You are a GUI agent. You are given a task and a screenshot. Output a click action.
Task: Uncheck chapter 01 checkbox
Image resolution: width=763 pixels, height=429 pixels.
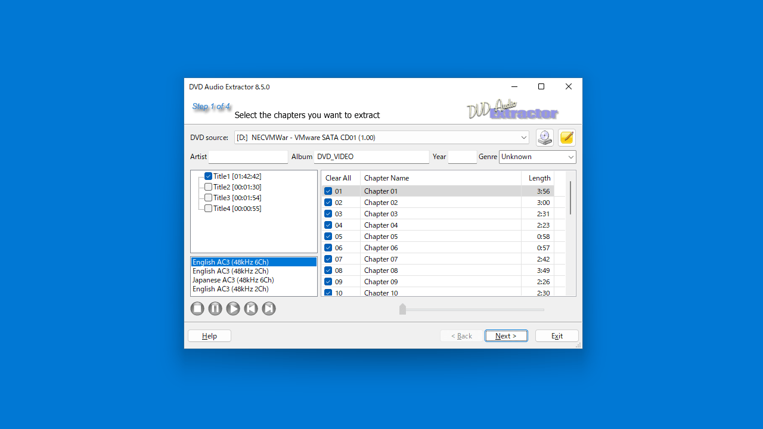[328, 191]
